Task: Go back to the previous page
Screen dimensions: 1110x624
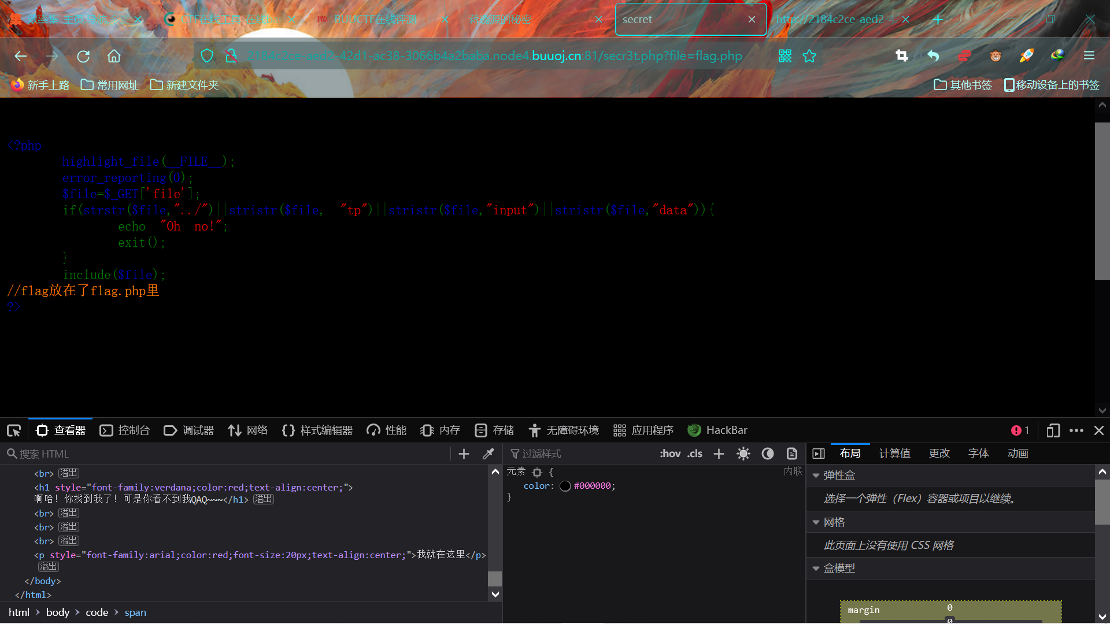Action: [21, 56]
